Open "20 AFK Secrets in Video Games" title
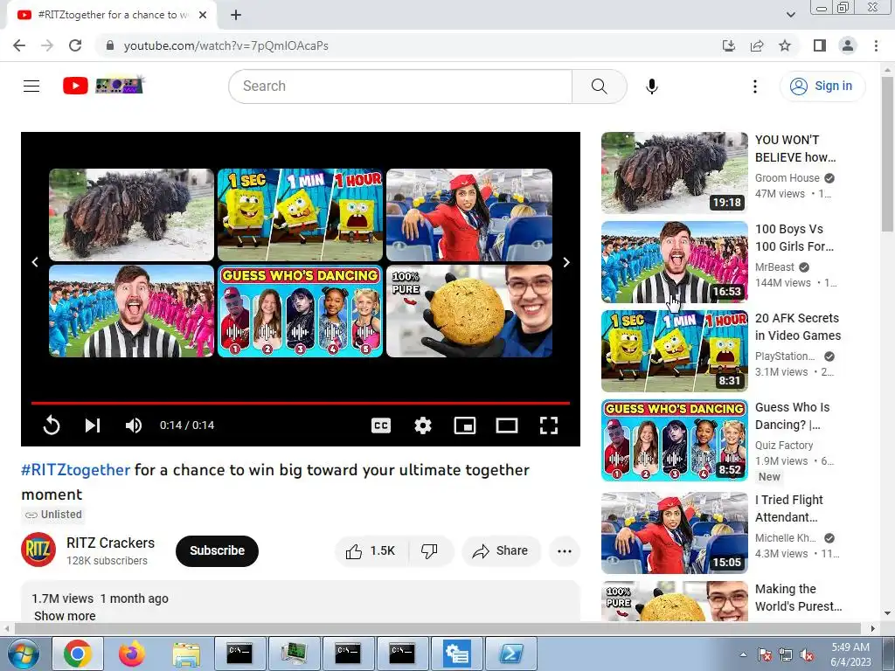This screenshot has height=671, width=895. (798, 327)
